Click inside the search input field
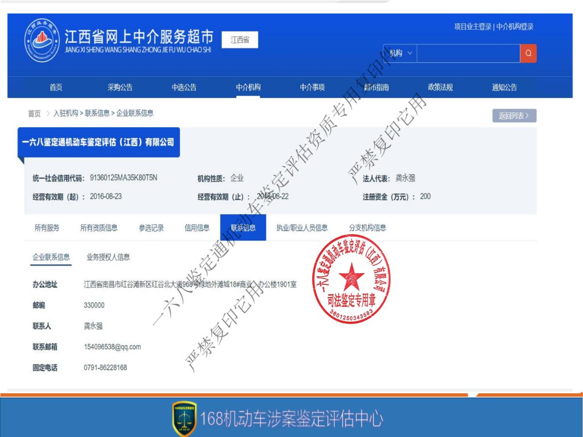The image size is (583, 437). point(466,53)
